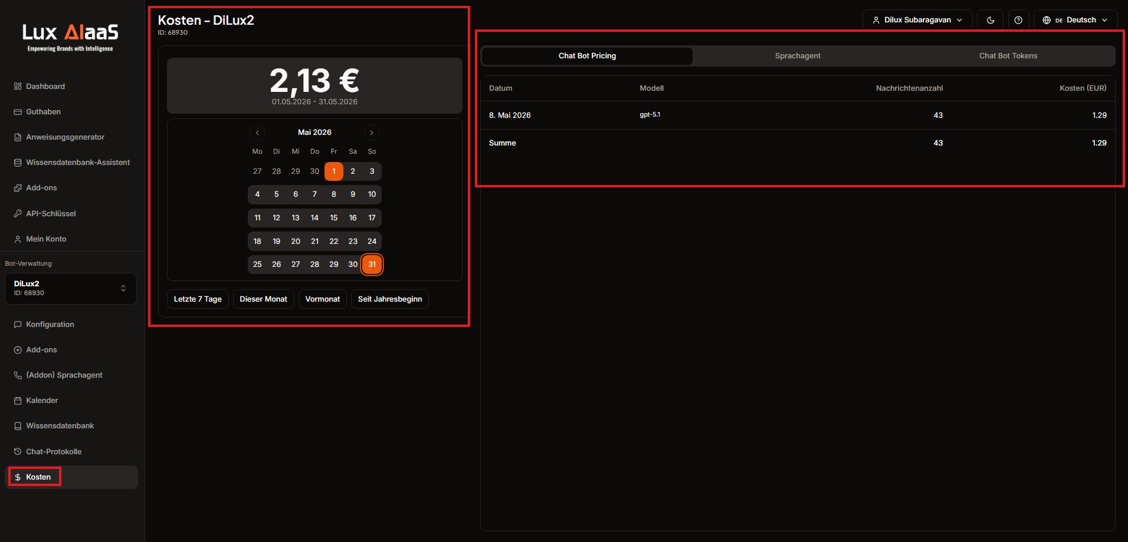The height and width of the screenshot is (542, 1128).
Task: Click the Kosten (EUR) column header
Action: [1083, 88]
